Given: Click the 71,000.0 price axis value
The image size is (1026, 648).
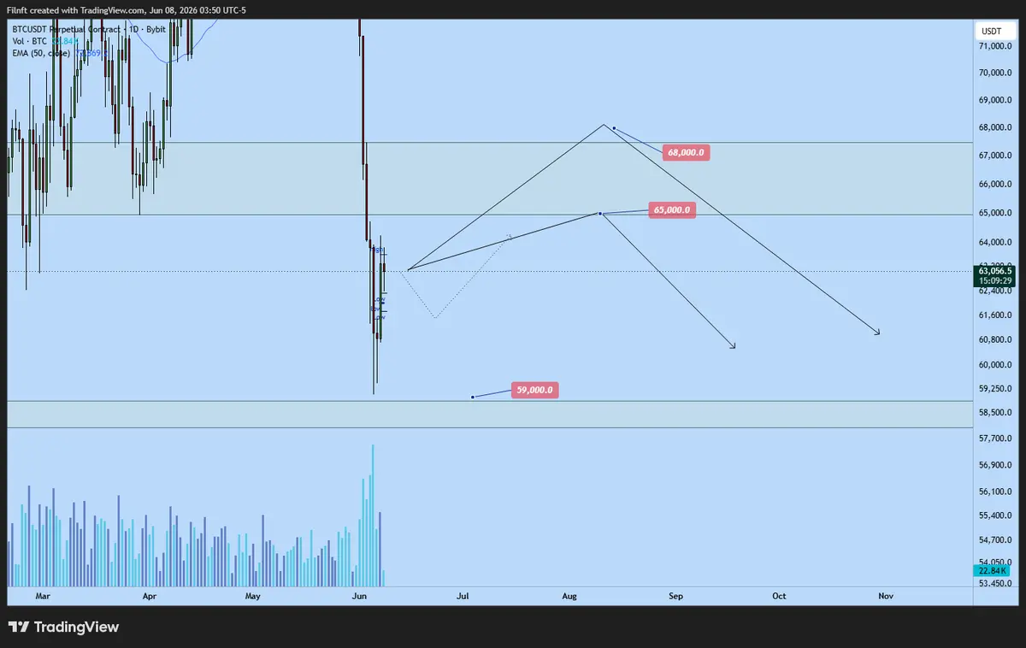Looking at the screenshot, I should (x=994, y=46).
